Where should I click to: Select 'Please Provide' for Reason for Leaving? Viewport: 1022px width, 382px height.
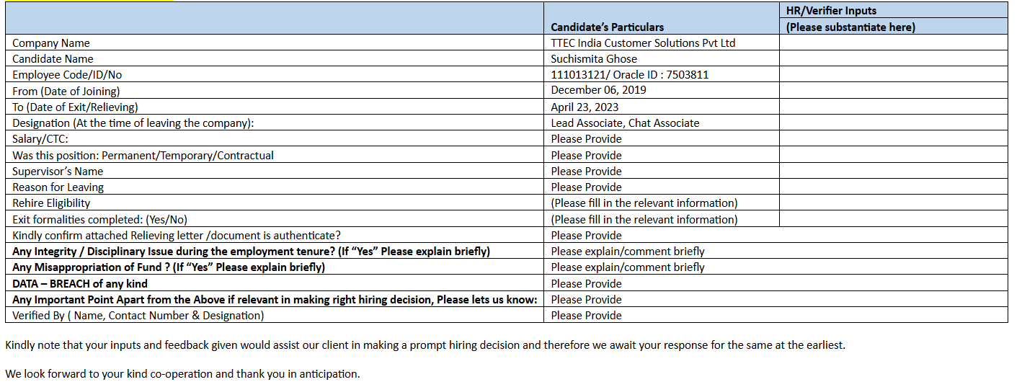[x=586, y=187]
